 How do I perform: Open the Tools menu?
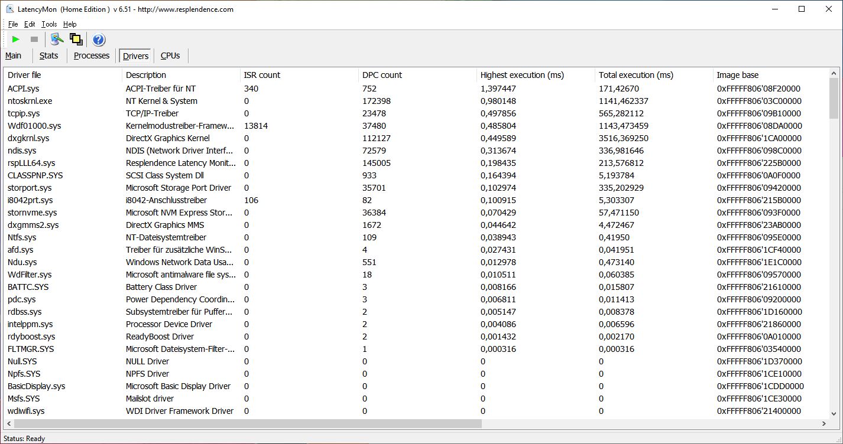click(49, 24)
